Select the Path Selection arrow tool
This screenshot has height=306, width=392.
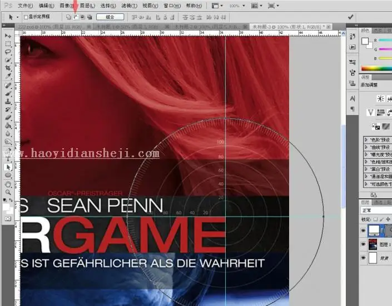point(8,167)
